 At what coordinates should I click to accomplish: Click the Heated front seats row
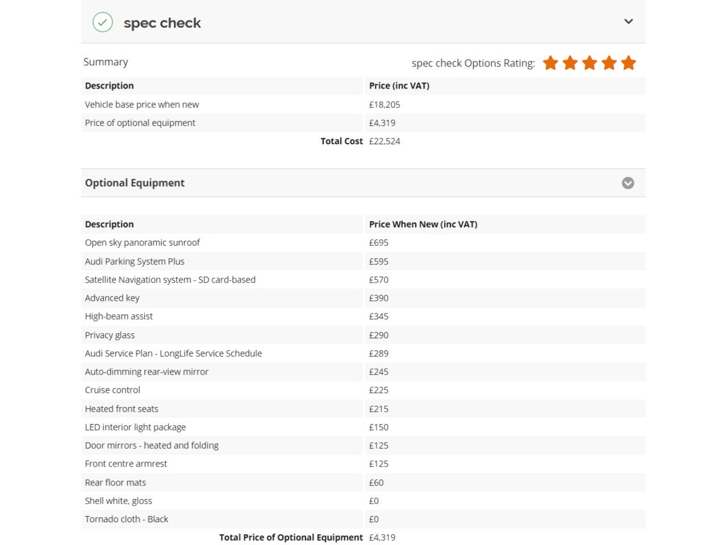122,409
